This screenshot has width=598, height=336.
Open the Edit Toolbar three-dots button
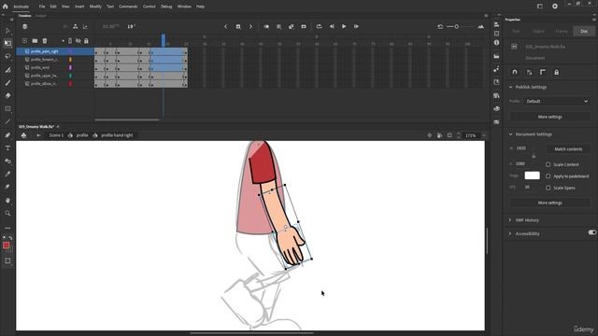(7, 228)
